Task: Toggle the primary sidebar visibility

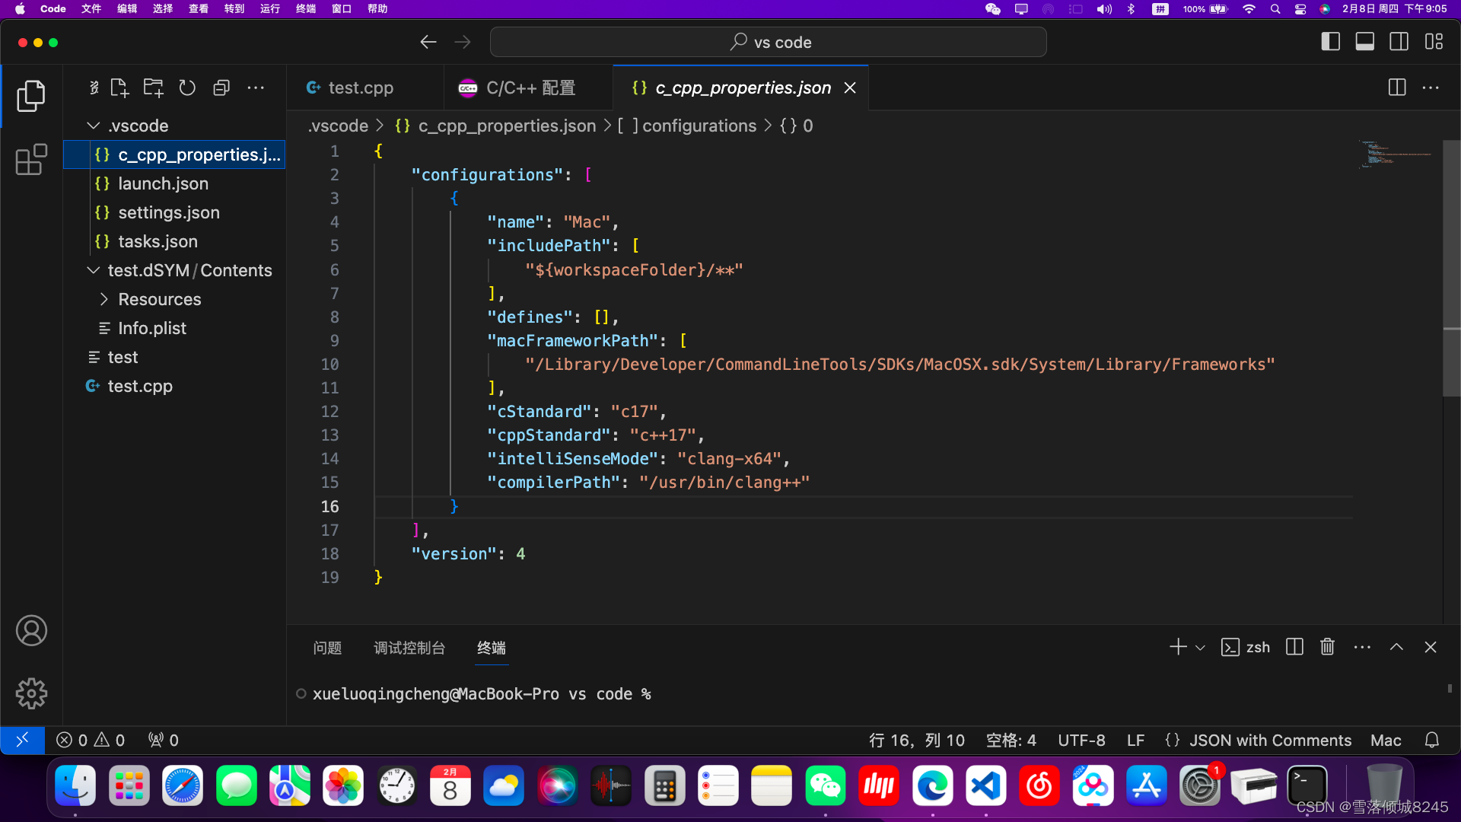Action: (x=1330, y=42)
